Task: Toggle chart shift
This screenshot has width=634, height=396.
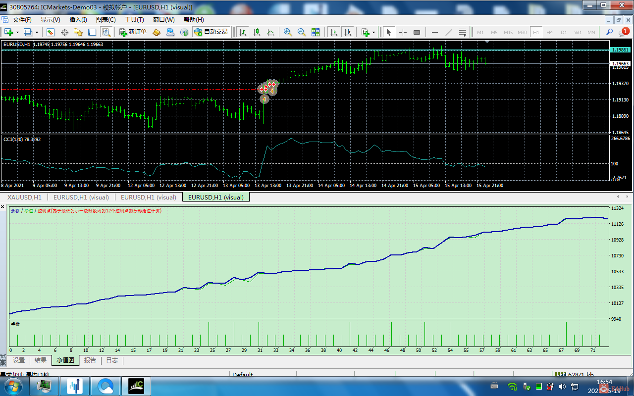Action: (x=348, y=32)
